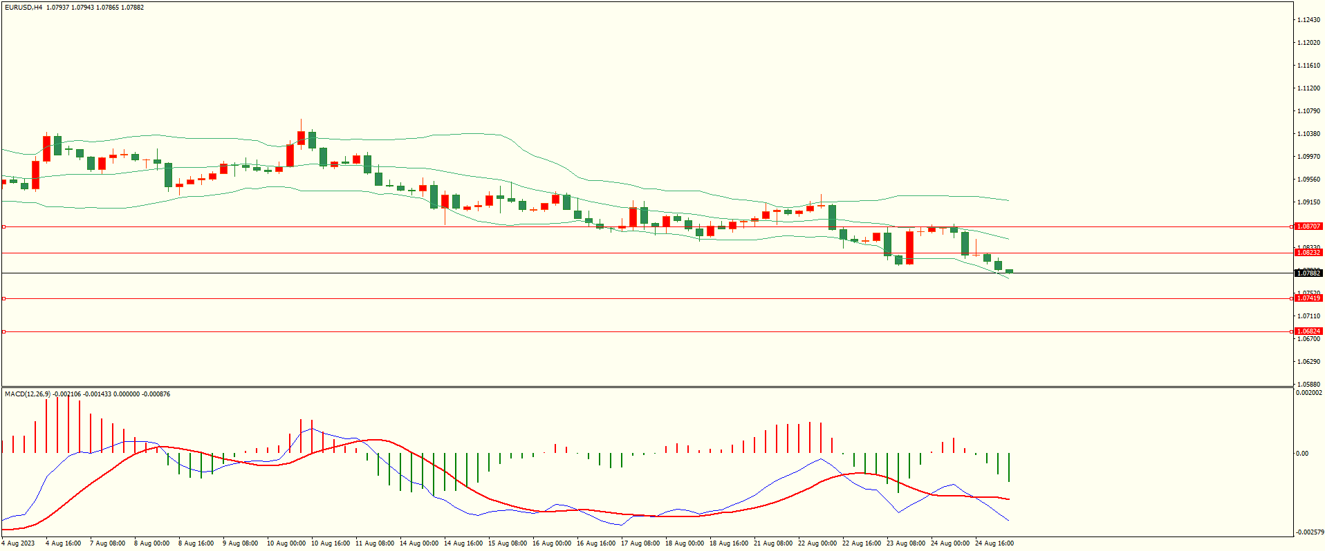Grab left handle of the 1.08707 line
1325x551 pixels.
pyautogui.click(x=3, y=226)
